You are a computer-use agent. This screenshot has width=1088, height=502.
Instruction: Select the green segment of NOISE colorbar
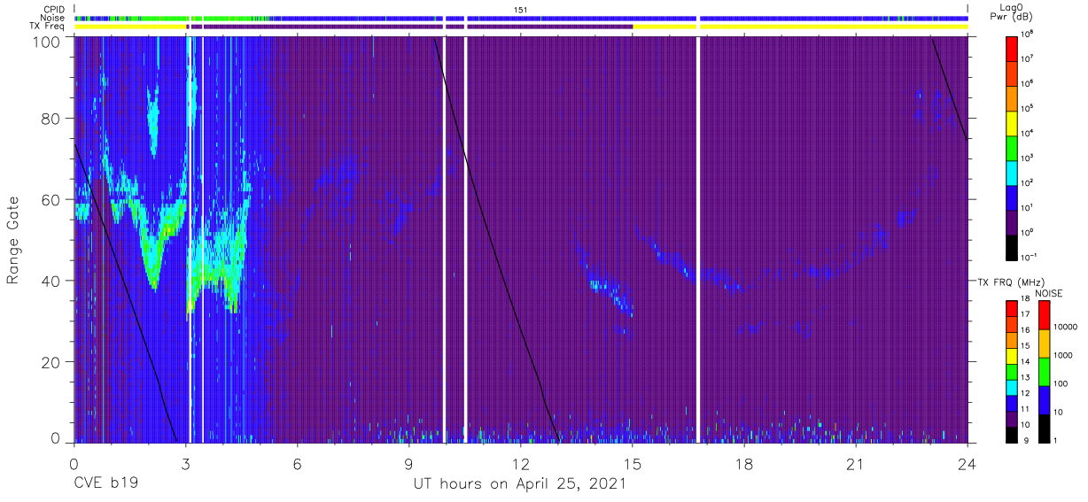pyautogui.click(x=1044, y=371)
